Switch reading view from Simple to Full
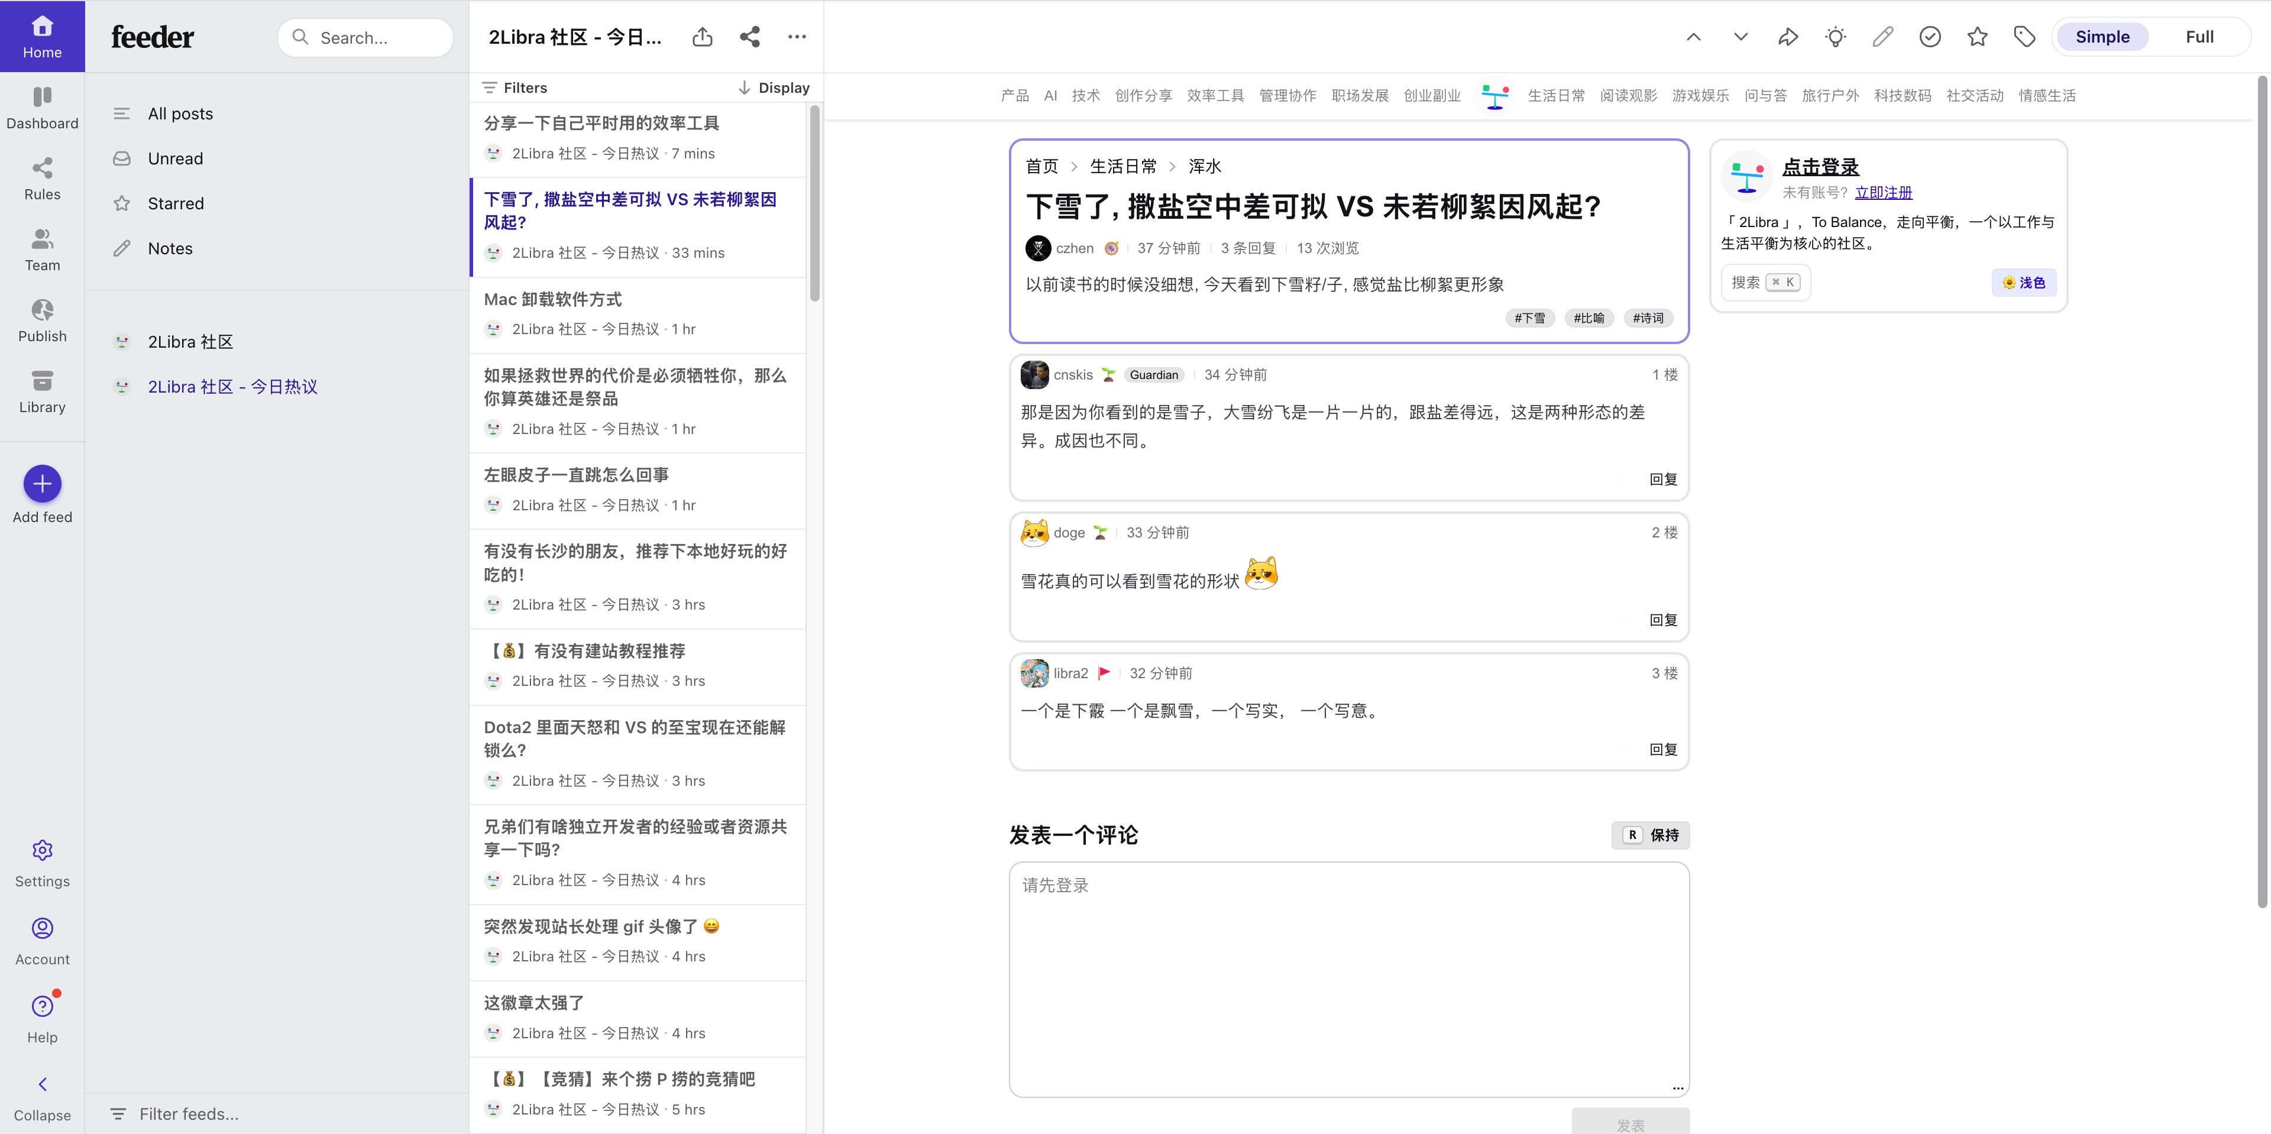 (x=2199, y=36)
